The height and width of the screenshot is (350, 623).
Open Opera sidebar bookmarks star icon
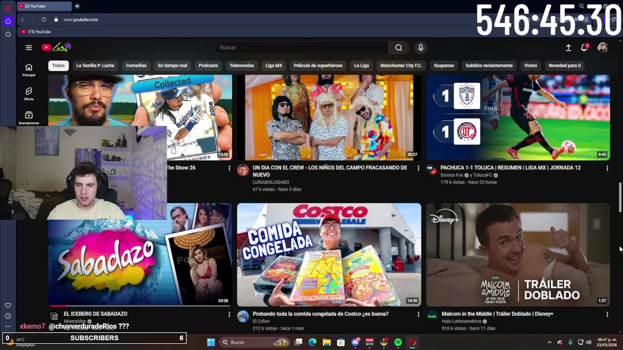(8, 34)
